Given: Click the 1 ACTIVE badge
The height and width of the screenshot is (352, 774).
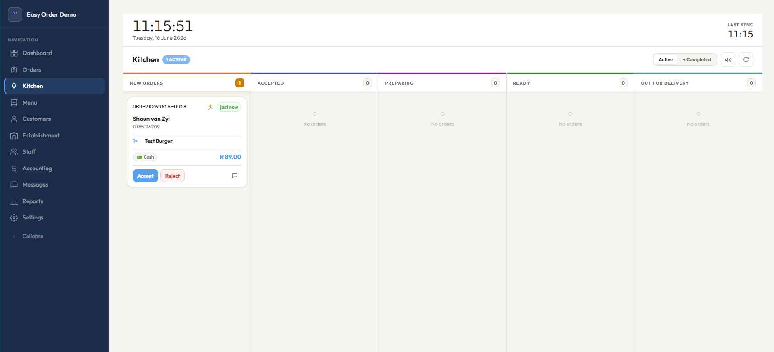Looking at the screenshot, I should pos(176,59).
